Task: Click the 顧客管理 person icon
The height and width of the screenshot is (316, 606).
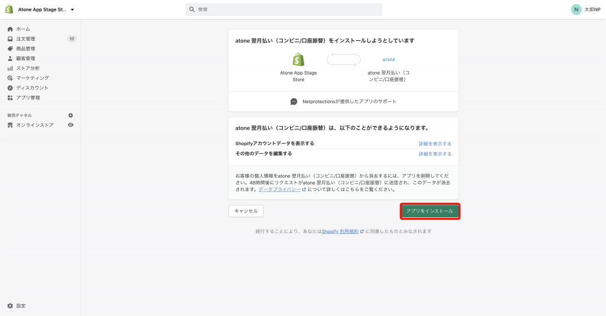Action: (x=10, y=59)
